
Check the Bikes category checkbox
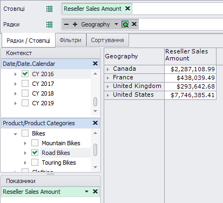(x=25, y=133)
